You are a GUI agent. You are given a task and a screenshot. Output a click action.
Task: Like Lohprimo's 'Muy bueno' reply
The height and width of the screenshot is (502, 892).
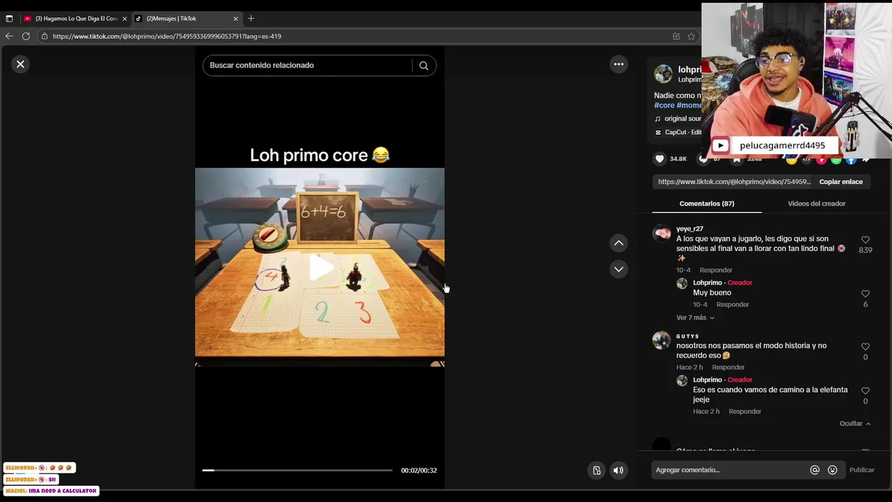865,294
